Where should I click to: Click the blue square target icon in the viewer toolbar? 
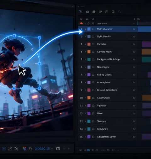(4, 149)
